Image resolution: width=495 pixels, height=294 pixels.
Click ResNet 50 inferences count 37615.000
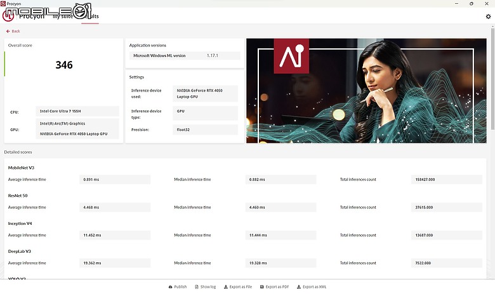click(446, 207)
